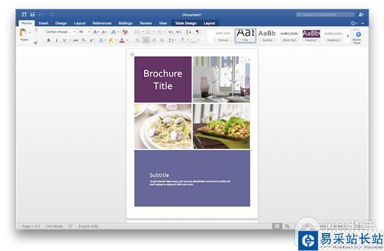
Task: Open the Mailings tab
Action: coord(125,23)
